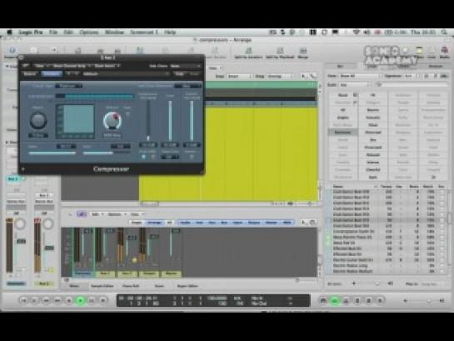Image resolution: width=454 pixels, height=341 pixels.
Task: Click the forward transport button
Action: (57, 300)
